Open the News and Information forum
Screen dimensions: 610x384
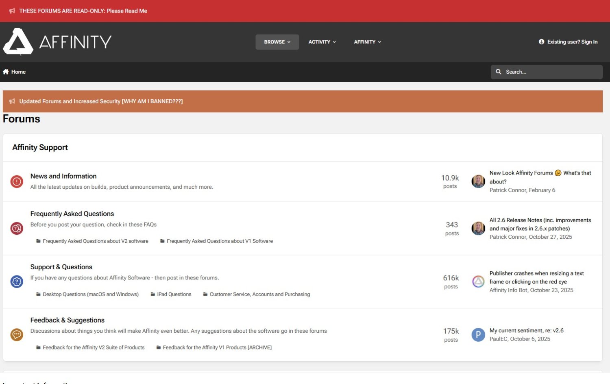pyautogui.click(x=63, y=176)
